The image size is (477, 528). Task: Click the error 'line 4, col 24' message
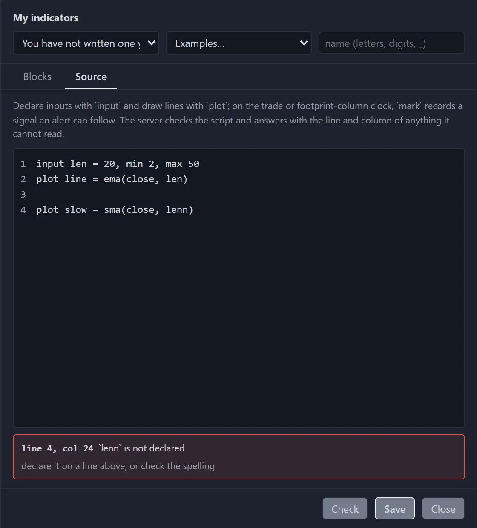[103, 448]
